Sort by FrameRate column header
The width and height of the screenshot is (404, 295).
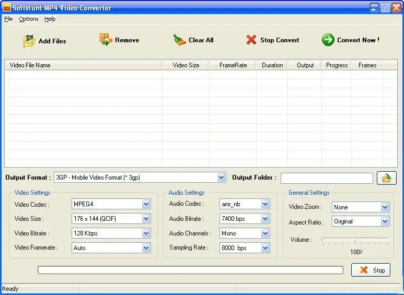(232, 65)
